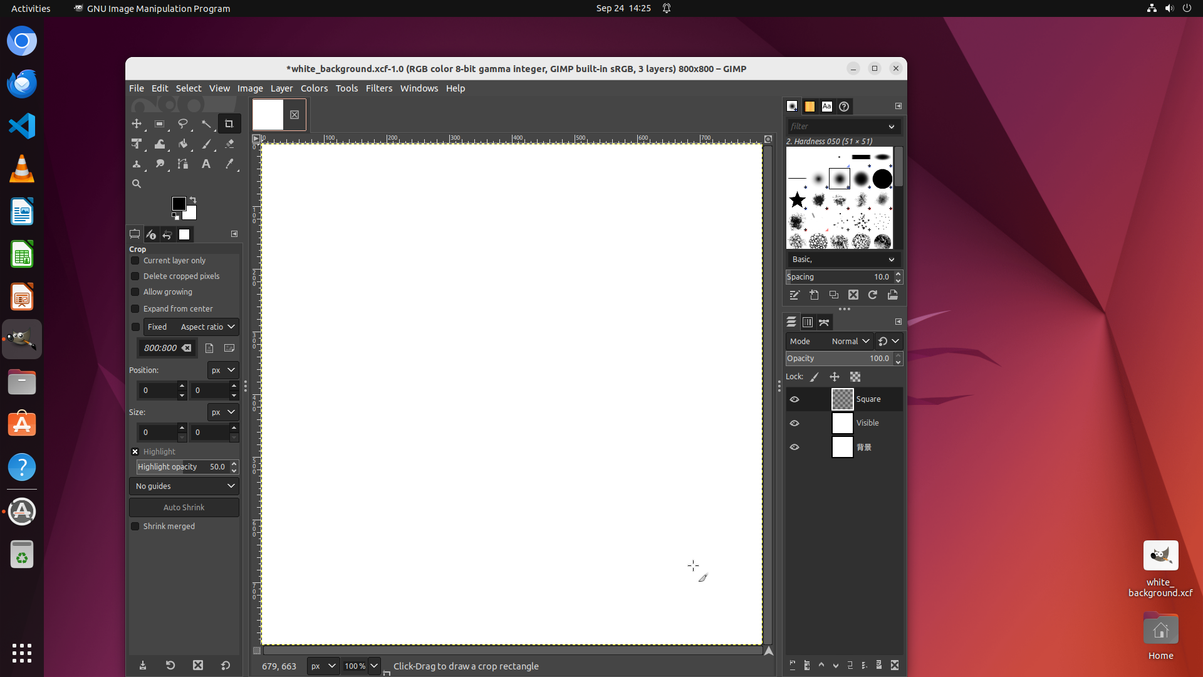The height and width of the screenshot is (677, 1203).
Task: Disable the Highlight checkbox
Action: (x=135, y=451)
